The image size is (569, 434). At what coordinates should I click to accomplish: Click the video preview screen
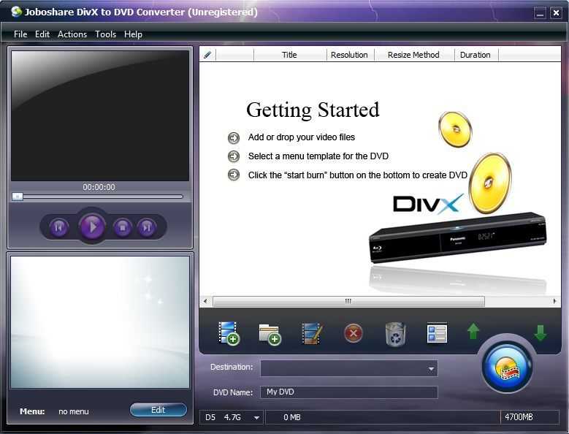point(100,115)
